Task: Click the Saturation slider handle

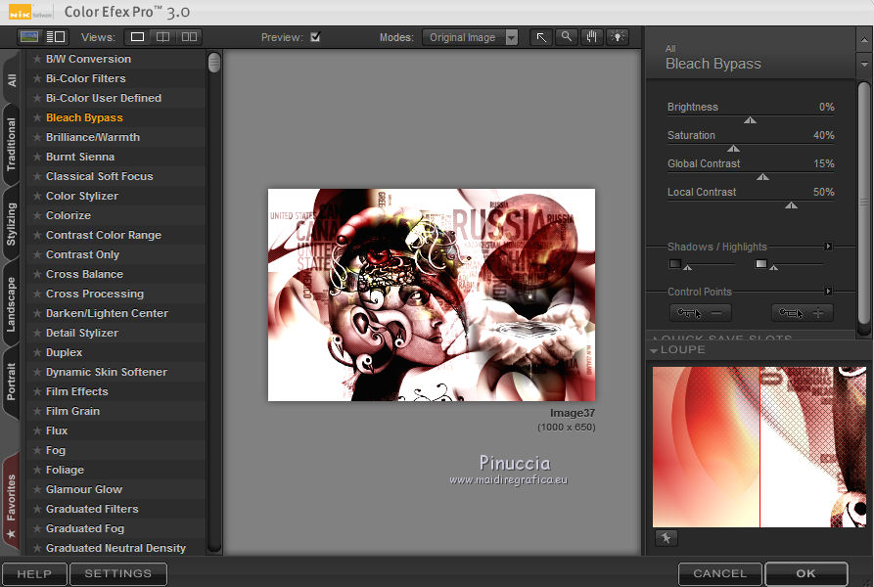Action: coord(733,149)
